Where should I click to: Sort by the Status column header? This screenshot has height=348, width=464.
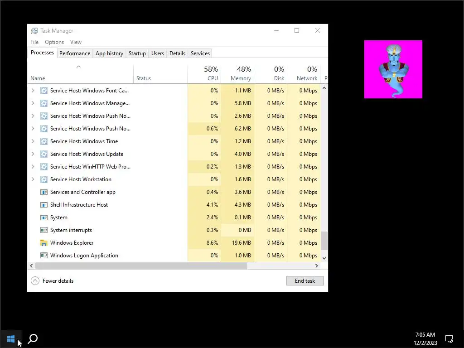pyautogui.click(x=161, y=74)
